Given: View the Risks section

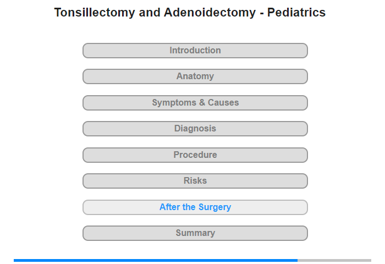Looking at the screenshot, I should [x=195, y=181].
